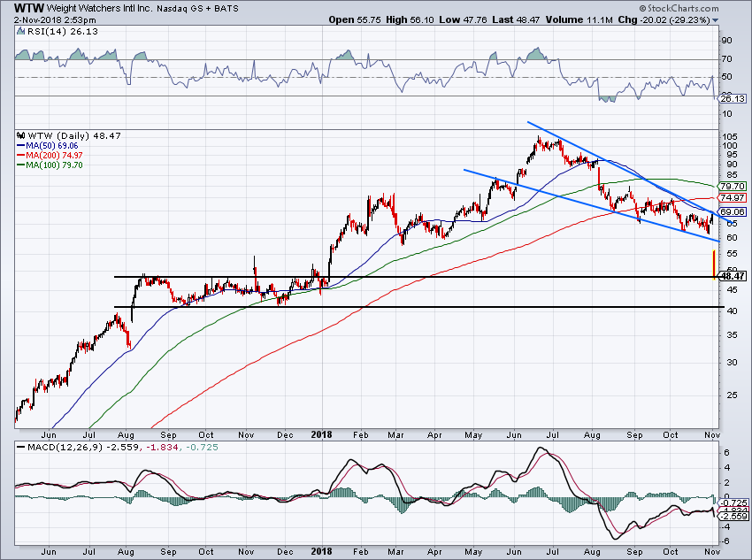
Task: Click the RSI(14) 26.13 legend label
Action: pyautogui.click(x=62, y=31)
